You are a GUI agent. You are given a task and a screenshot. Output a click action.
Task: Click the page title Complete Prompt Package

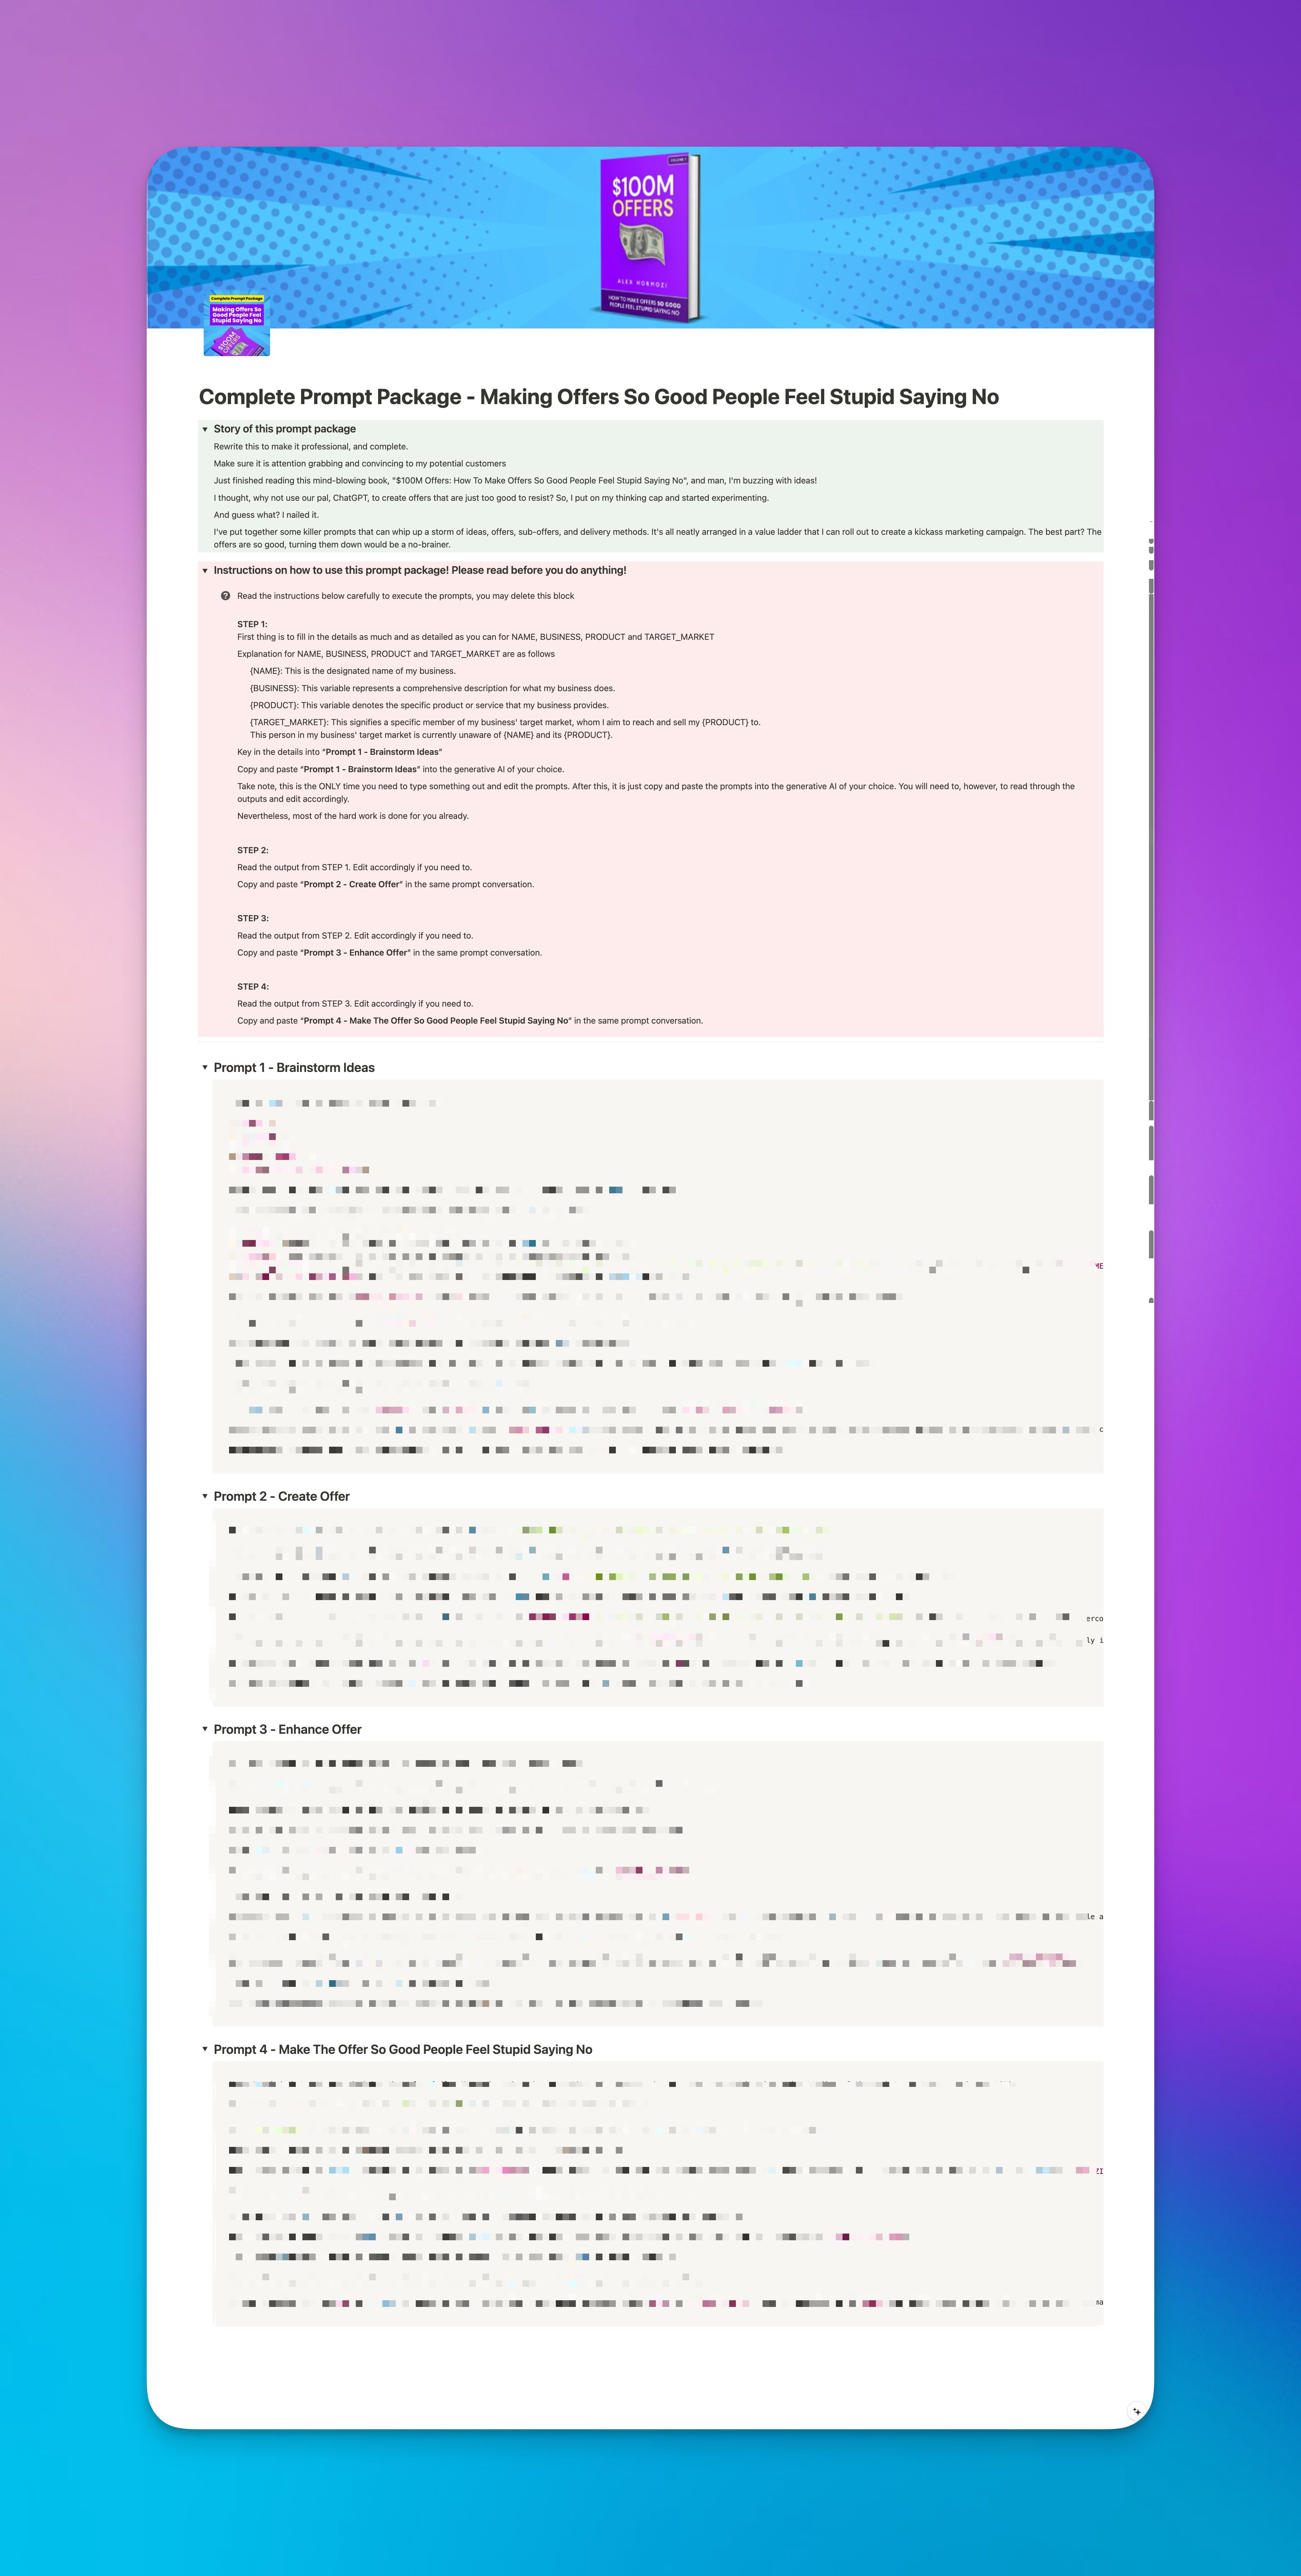pos(599,397)
